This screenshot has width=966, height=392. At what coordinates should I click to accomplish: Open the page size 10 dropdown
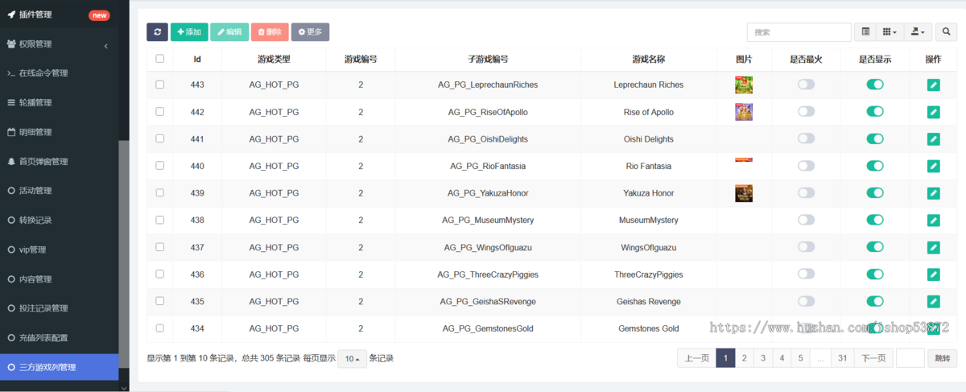pos(352,359)
